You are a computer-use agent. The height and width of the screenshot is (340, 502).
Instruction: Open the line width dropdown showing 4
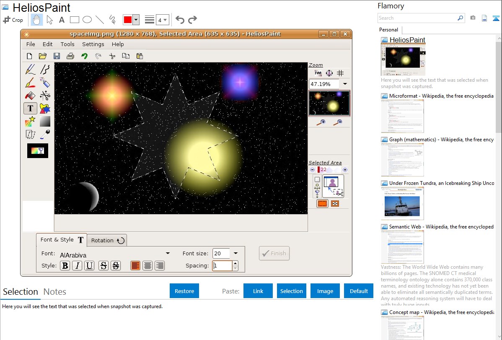[x=163, y=20]
